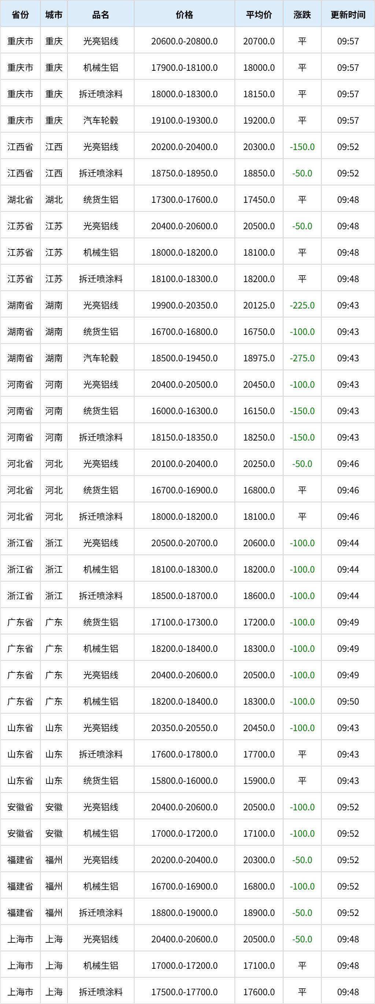This screenshot has width=375, height=1004.
Task: Select price range 19900.0-20350.0
Action: tap(185, 305)
